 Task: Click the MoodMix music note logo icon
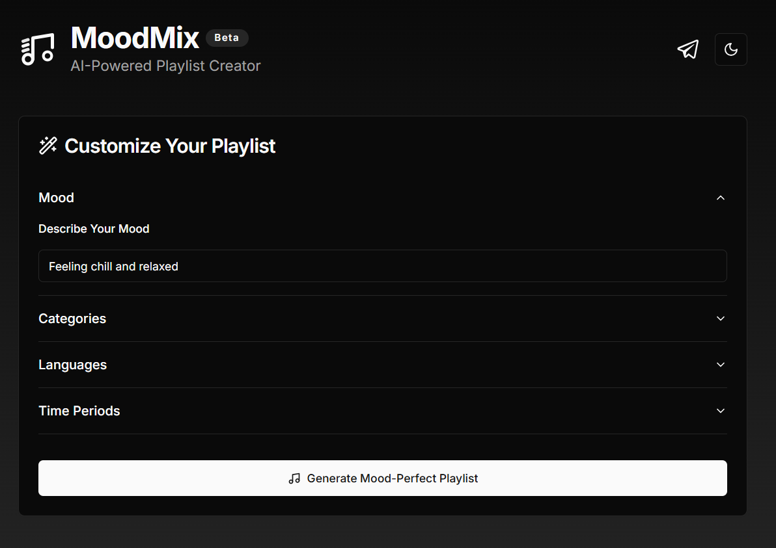click(x=37, y=49)
